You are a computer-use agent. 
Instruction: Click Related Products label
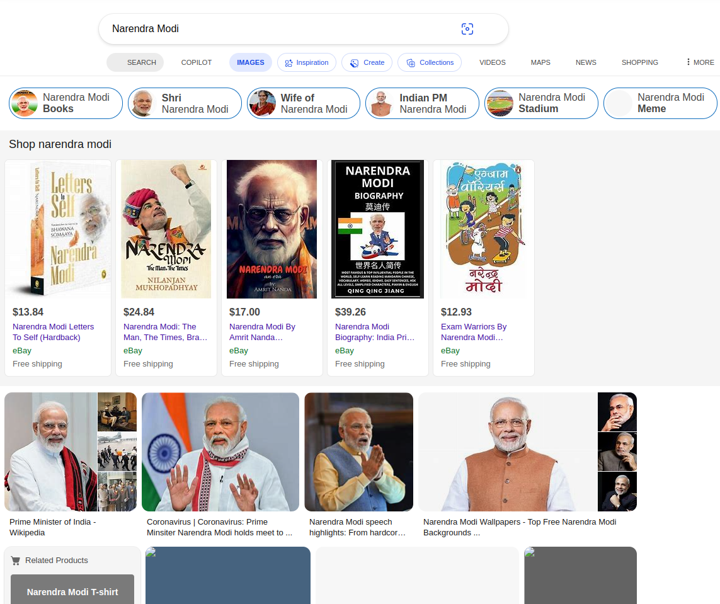pyautogui.click(x=57, y=561)
